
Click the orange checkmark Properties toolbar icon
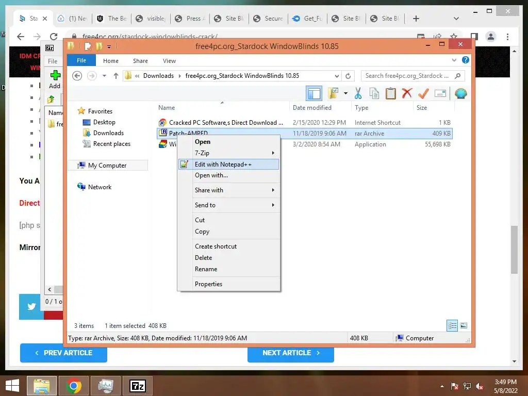point(423,93)
